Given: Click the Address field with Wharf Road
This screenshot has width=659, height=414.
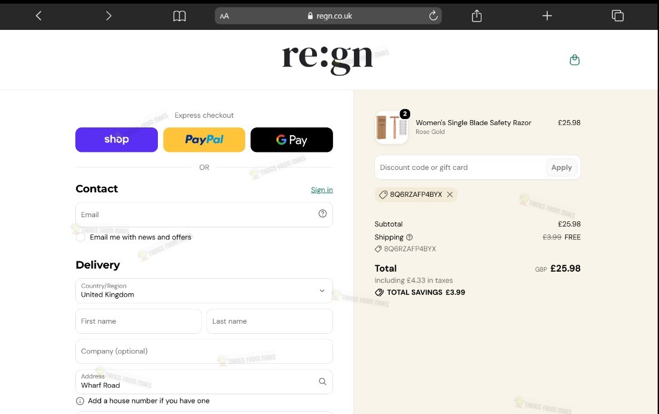Looking at the screenshot, I should point(205,382).
